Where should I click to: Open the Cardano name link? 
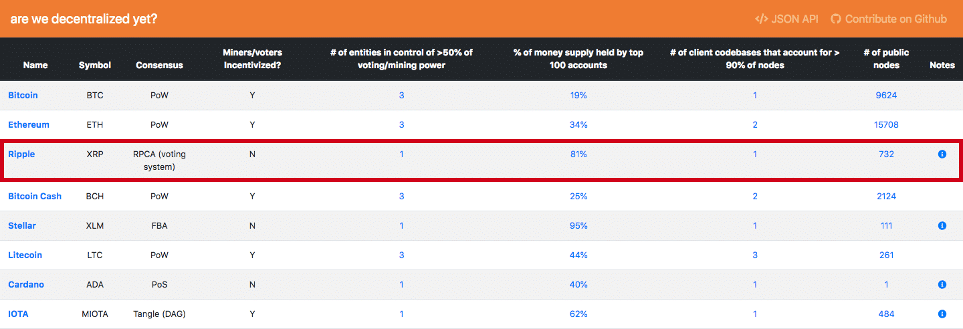[26, 284]
